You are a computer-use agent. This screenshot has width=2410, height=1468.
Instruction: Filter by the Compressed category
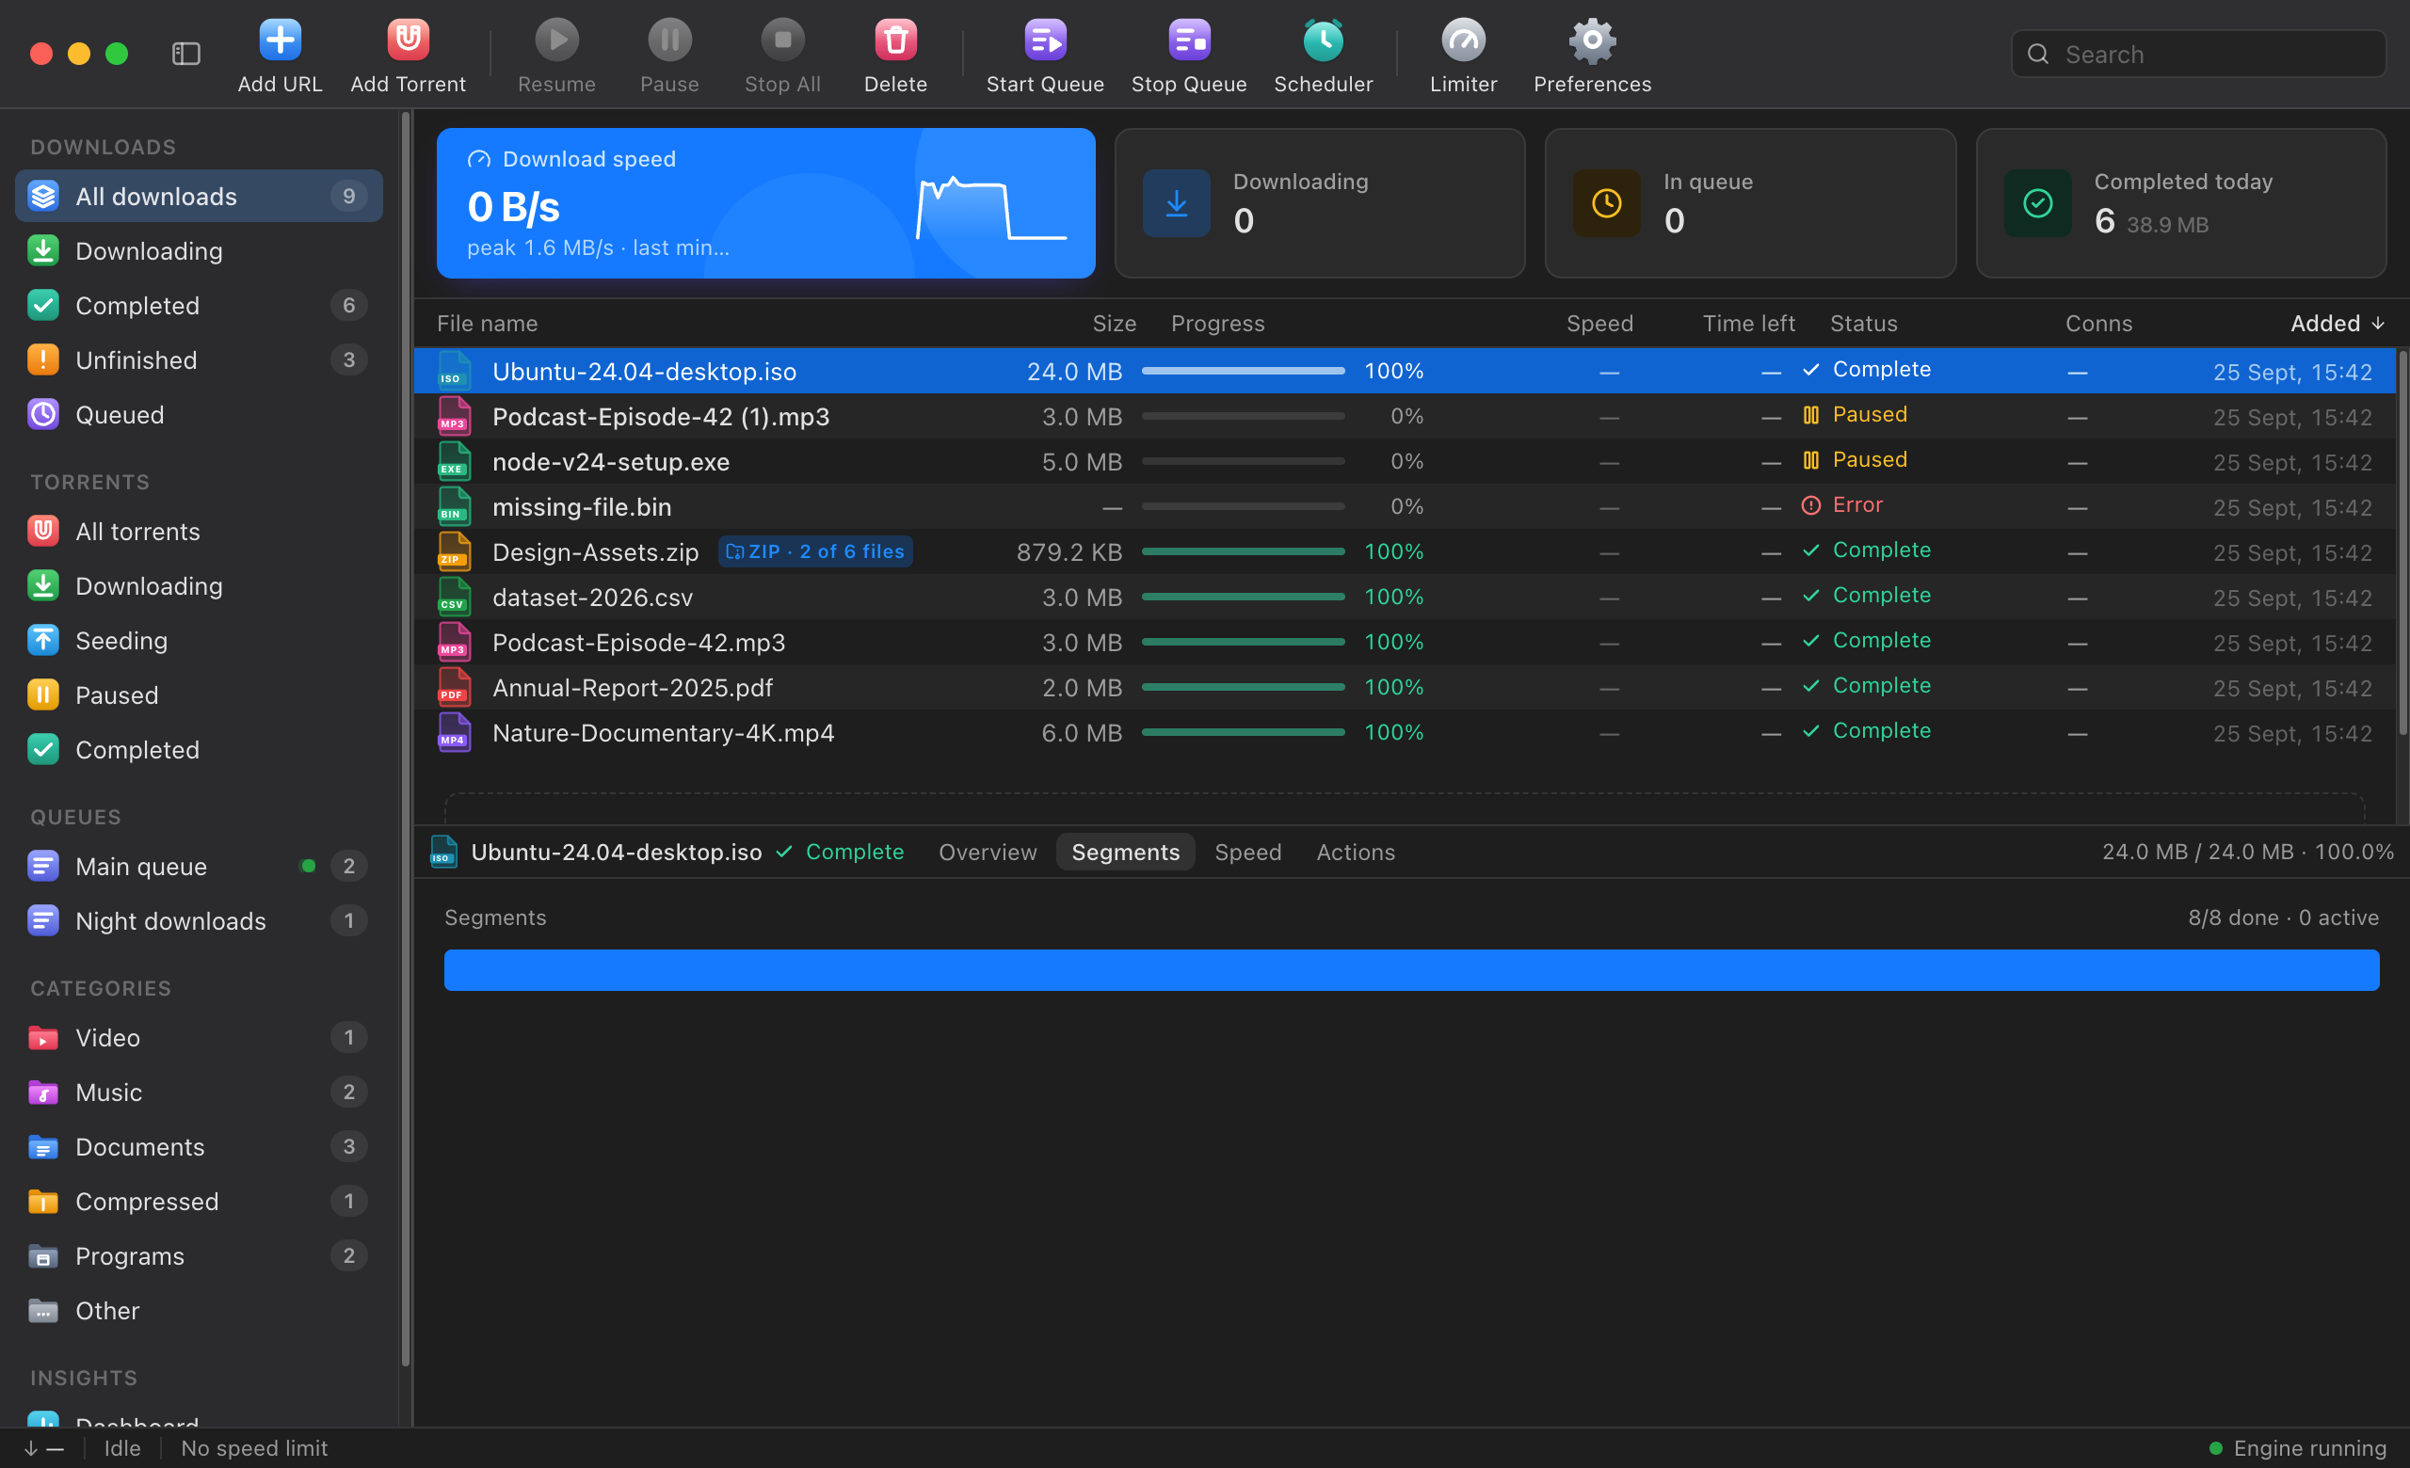tap(199, 1201)
